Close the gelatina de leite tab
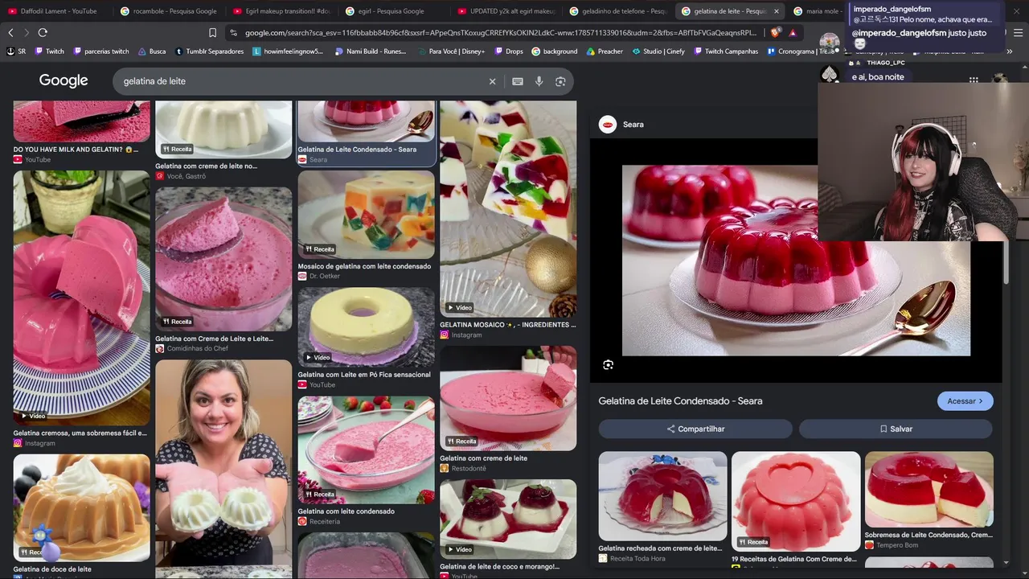Viewport: 1029px width, 579px height. click(x=776, y=11)
